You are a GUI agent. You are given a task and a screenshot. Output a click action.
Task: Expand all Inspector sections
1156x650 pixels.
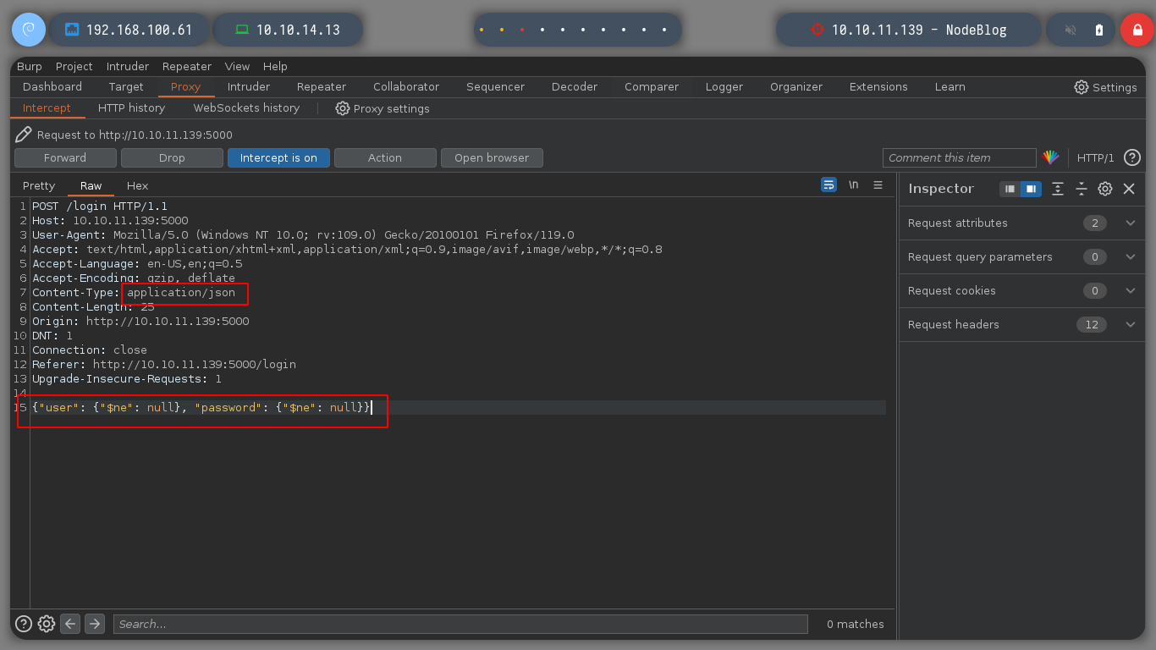1058,189
